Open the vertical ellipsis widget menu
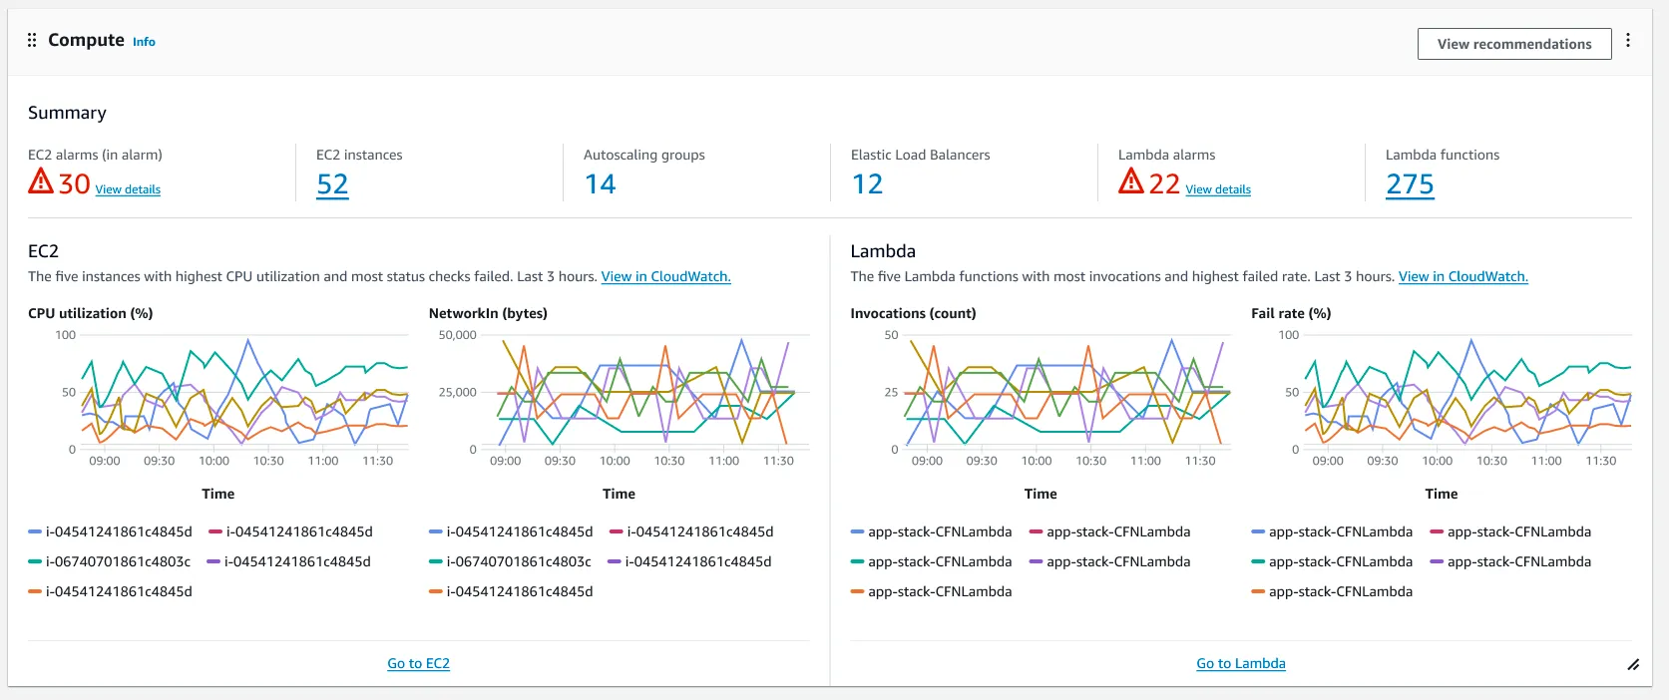The image size is (1669, 700). [x=1628, y=40]
